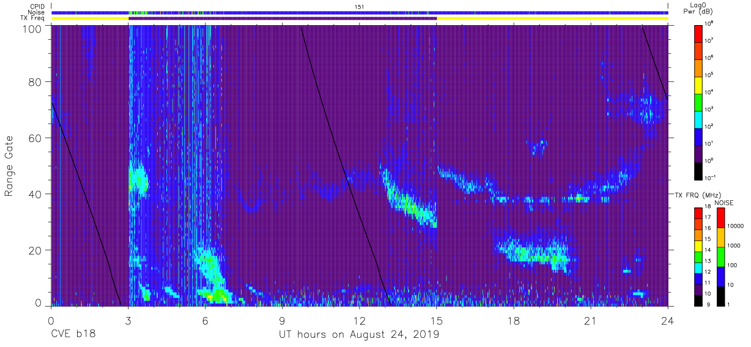Image resolution: width=751 pixels, height=347 pixels.
Task: Click the purple segment of TX Freq strip
Action: (x=283, y=18)
